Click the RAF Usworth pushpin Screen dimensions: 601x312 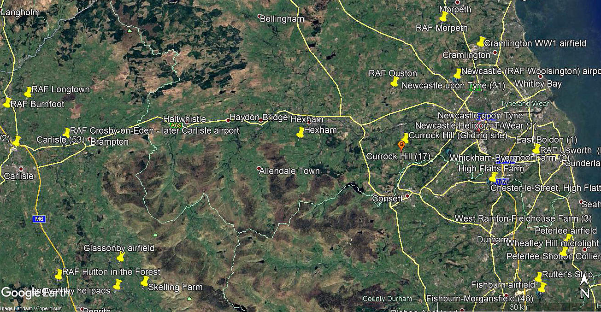point(536,148)
